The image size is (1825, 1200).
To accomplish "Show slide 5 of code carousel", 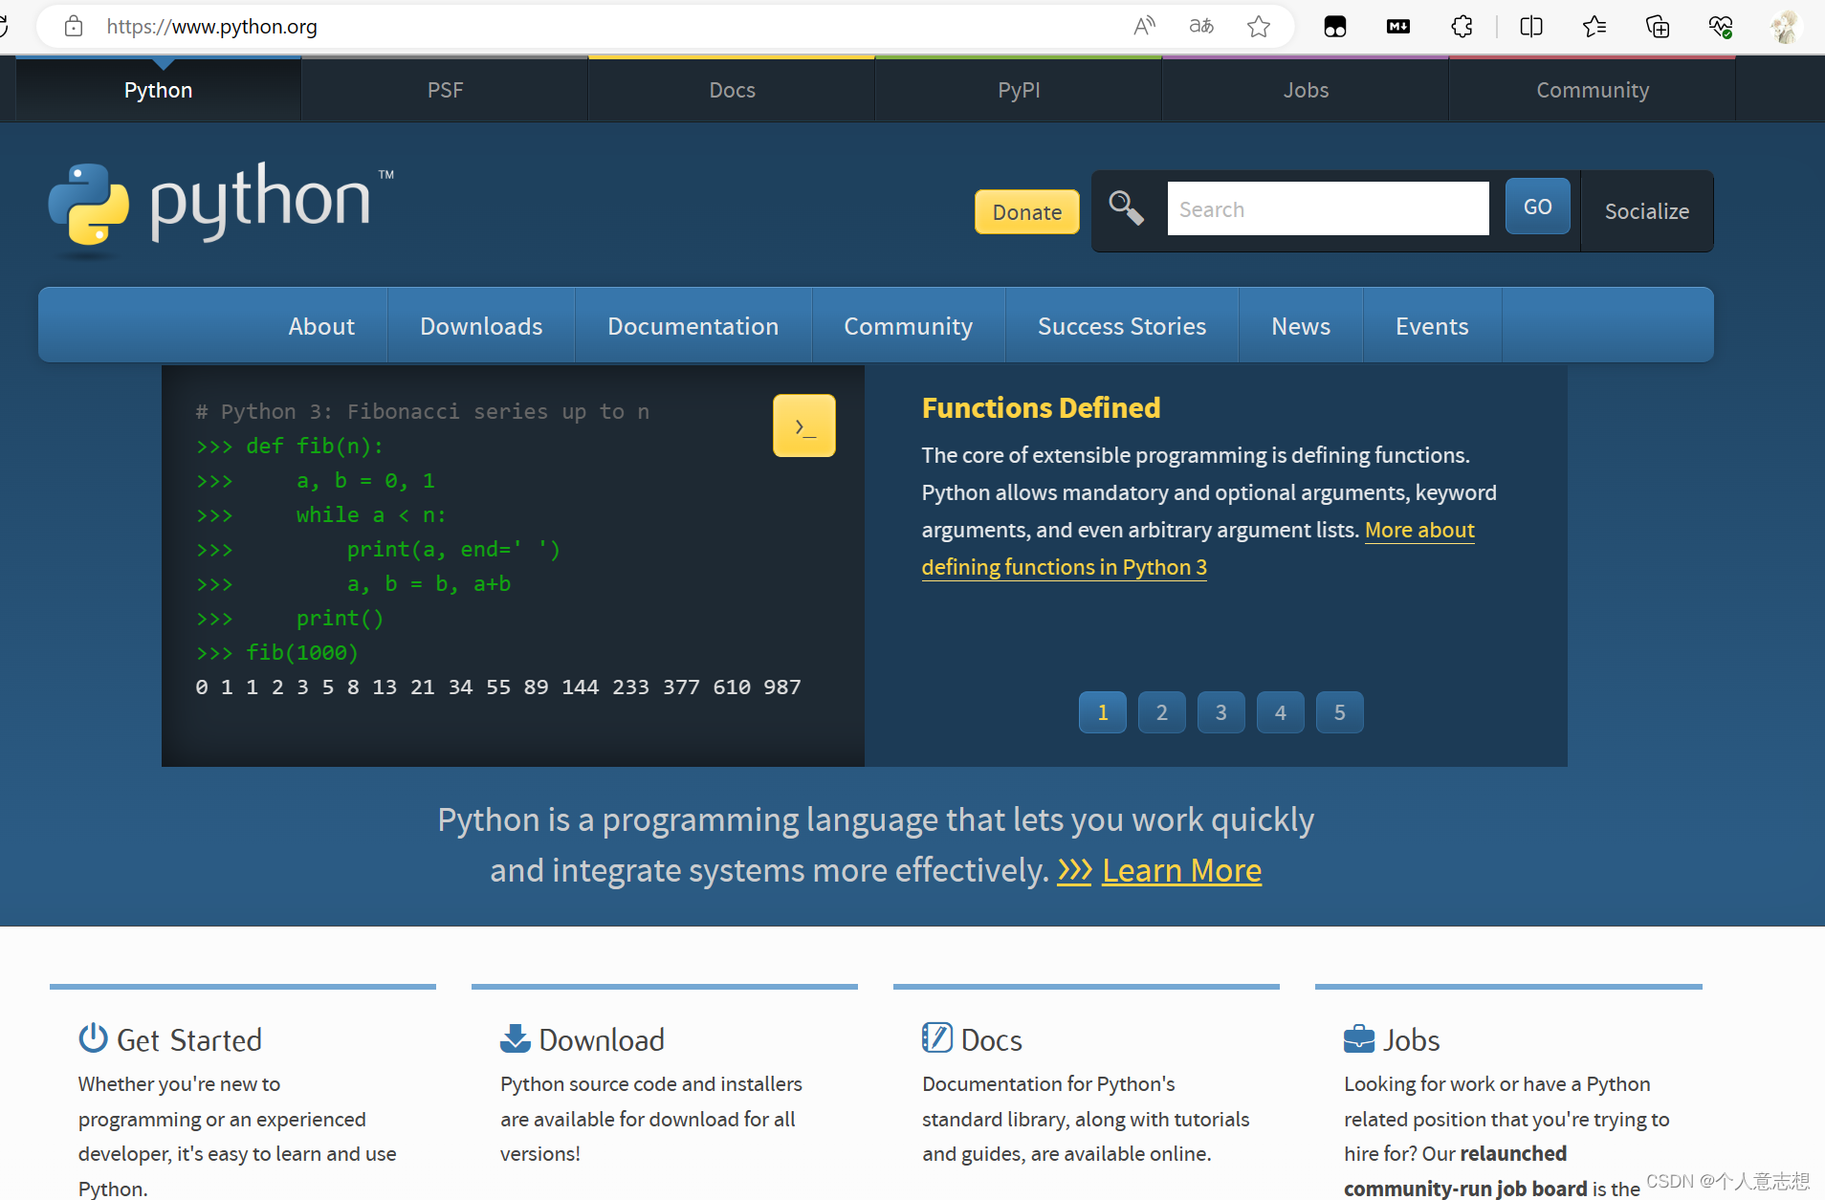I will [1340, 712].
